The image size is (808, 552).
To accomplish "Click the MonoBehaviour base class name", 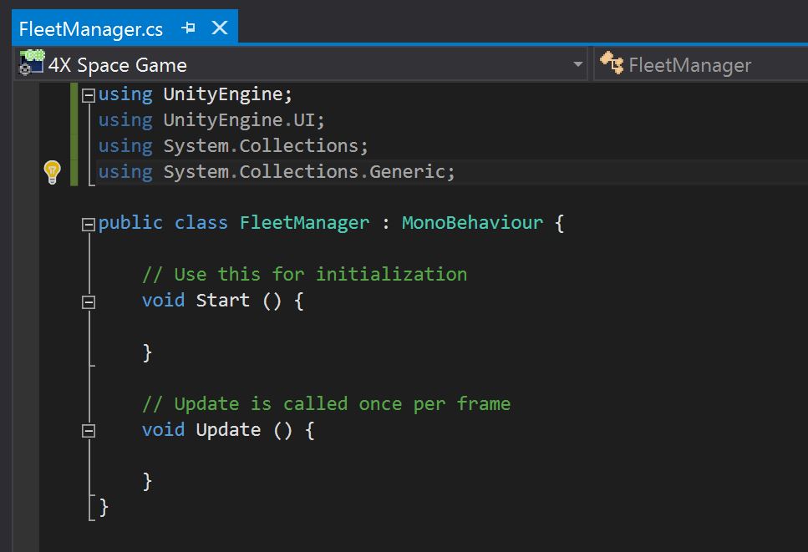I will (x=472, y=223).
